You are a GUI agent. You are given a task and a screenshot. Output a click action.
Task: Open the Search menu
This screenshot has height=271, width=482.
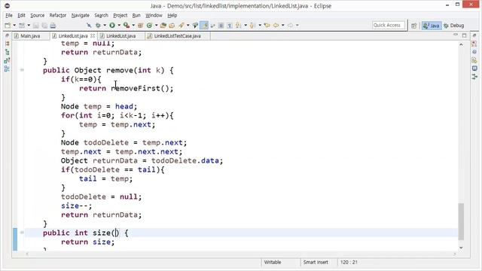click(101, 15)
